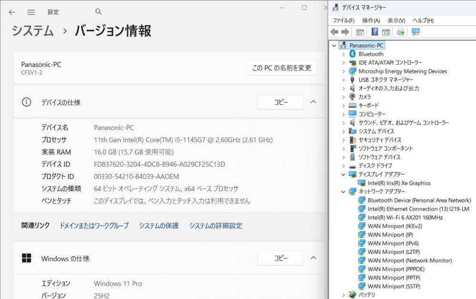Click the Help icon in Device Manager toolbar
The image size is (476, 299).
click(x=375, y=32)
